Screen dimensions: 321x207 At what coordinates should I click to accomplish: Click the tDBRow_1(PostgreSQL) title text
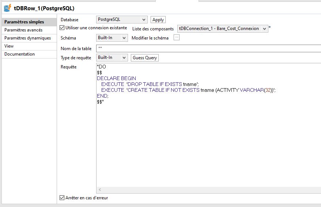coord(44,8)
